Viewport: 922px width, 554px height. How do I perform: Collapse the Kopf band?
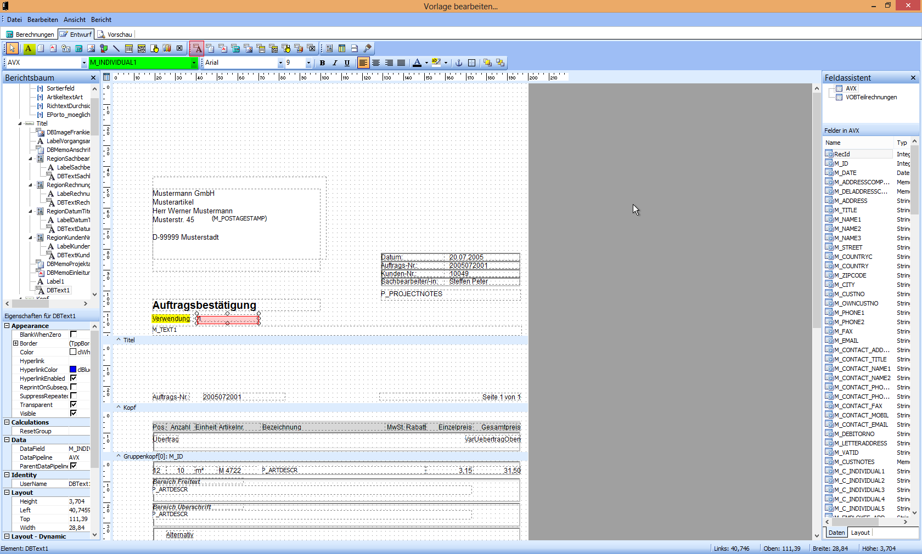click(x=119, y=408)
